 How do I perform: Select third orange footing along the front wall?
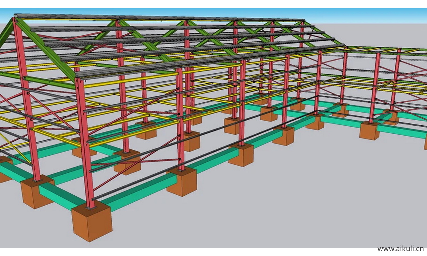[241, 155]
